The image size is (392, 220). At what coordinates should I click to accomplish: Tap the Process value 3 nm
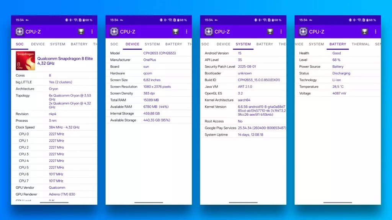pos(52,120)
